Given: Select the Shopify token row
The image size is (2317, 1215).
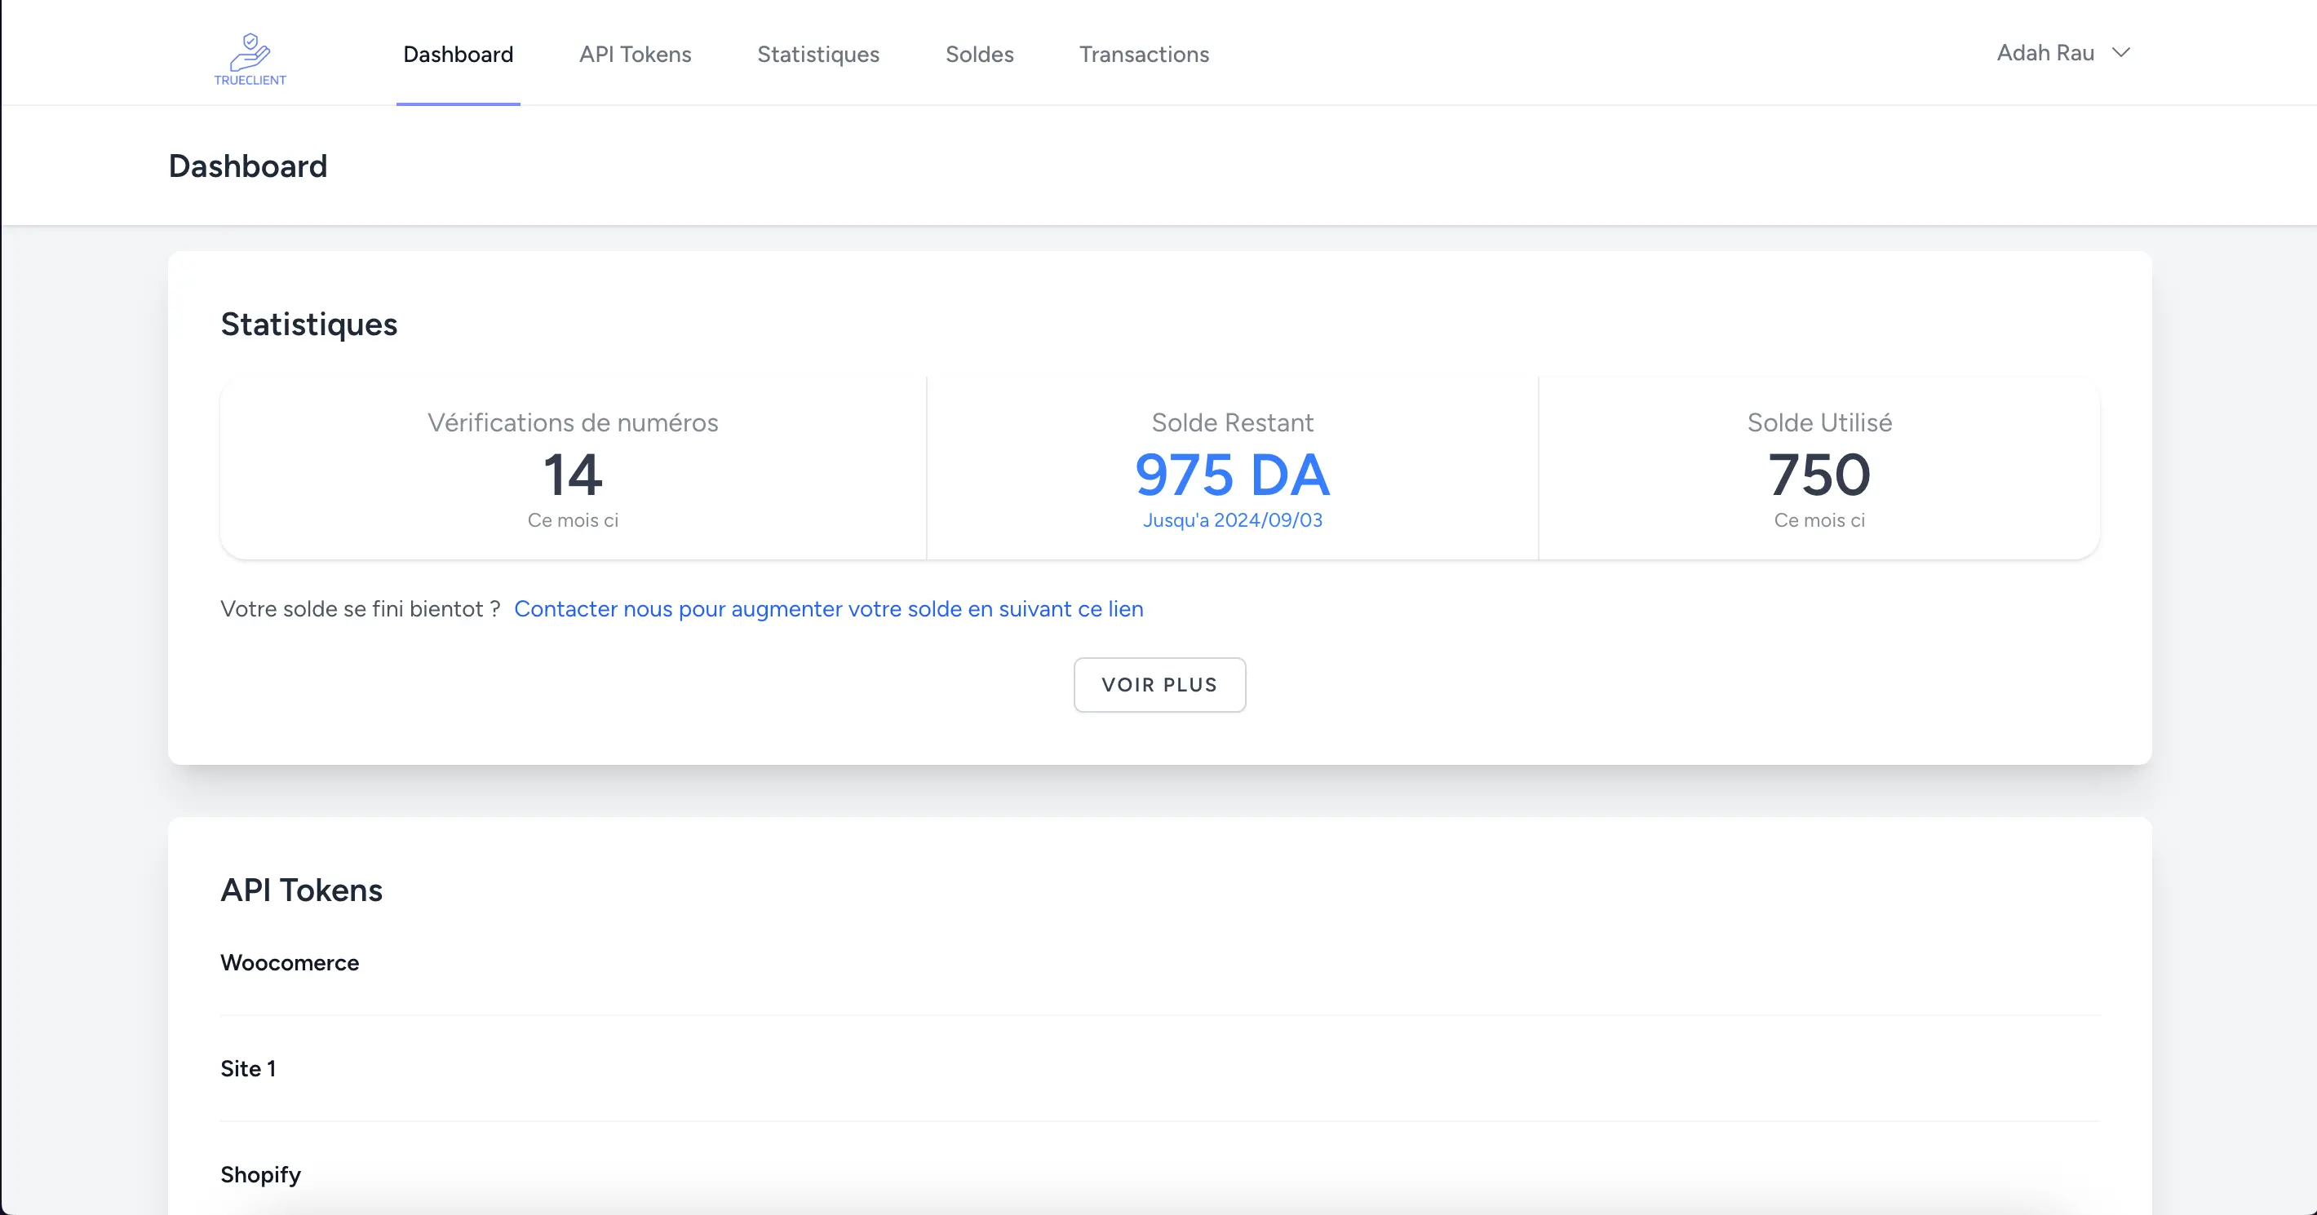Looking at the screenshot, I should tap(261, 1174).
